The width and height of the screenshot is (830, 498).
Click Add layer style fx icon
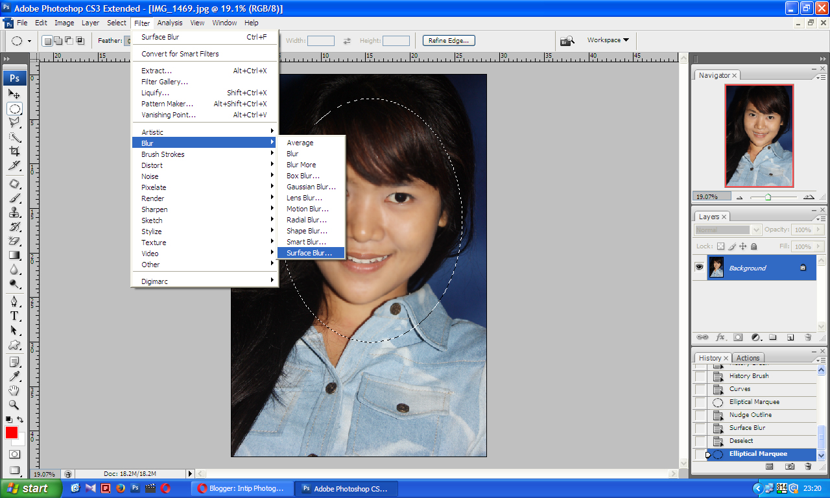point(720,337)
